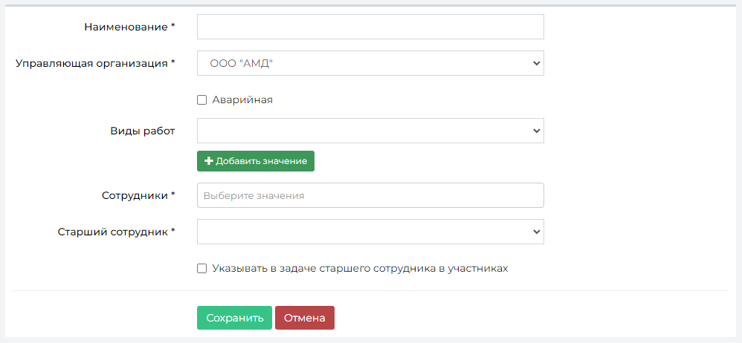Click the Сотрудники * field label
Viewport: 742px width, 343px height.
coord(138,195)
